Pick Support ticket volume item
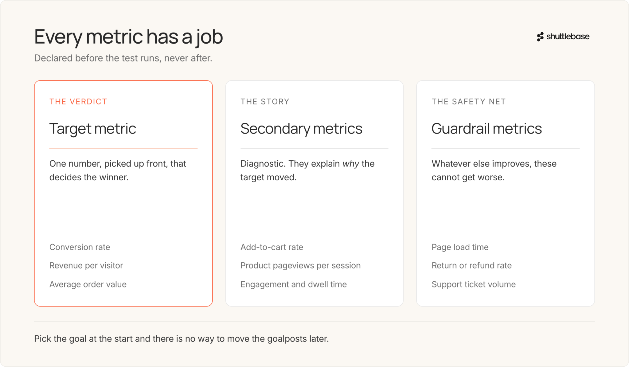 [473, 284]
